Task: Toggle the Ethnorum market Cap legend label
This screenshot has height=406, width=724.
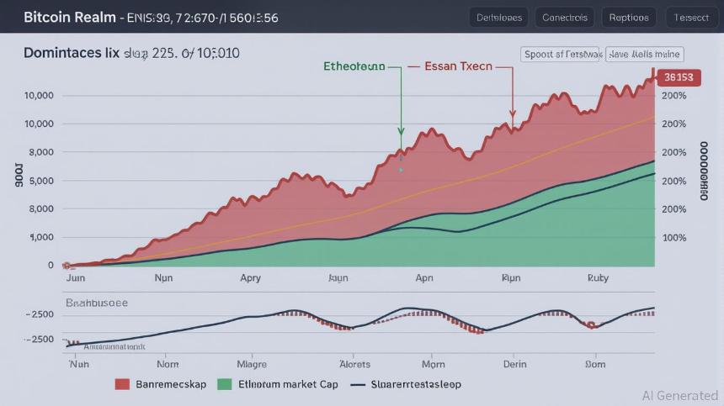Action: 290,384
